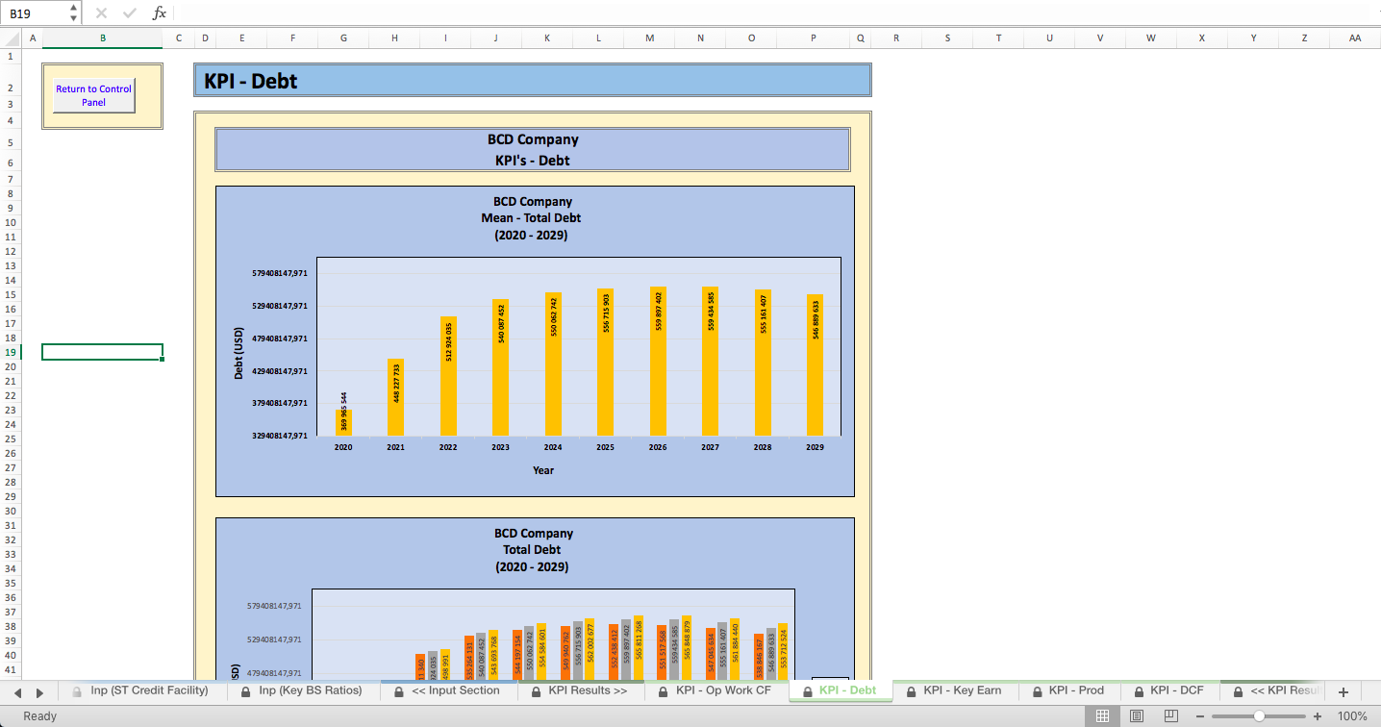
Task: Select the Total Debt chart title
Action: click(532, 550)
